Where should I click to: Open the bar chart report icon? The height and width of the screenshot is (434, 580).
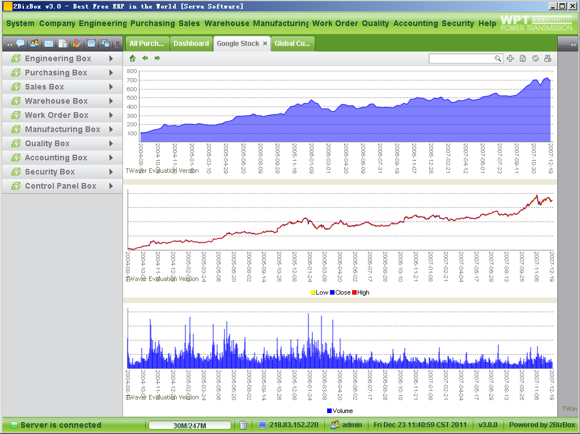pos(77,44)
